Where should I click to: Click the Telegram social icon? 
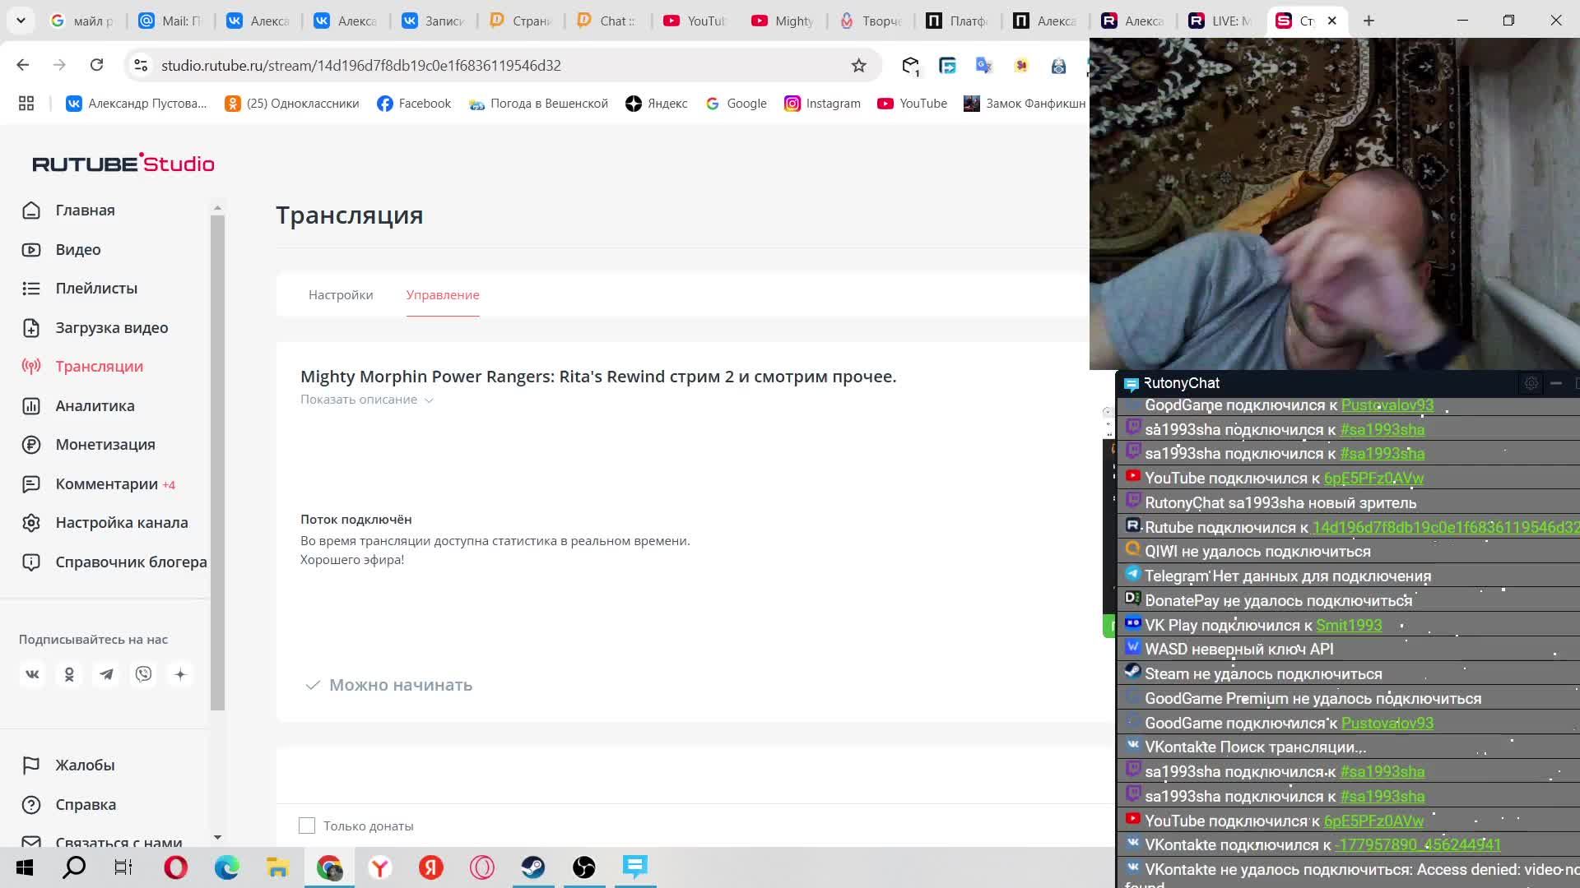(x=106, y=674)
